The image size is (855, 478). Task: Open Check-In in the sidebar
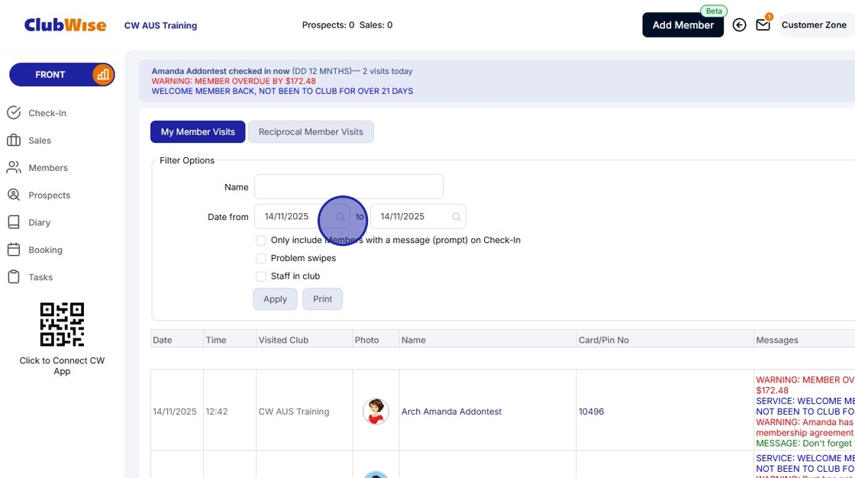(37, 113)
